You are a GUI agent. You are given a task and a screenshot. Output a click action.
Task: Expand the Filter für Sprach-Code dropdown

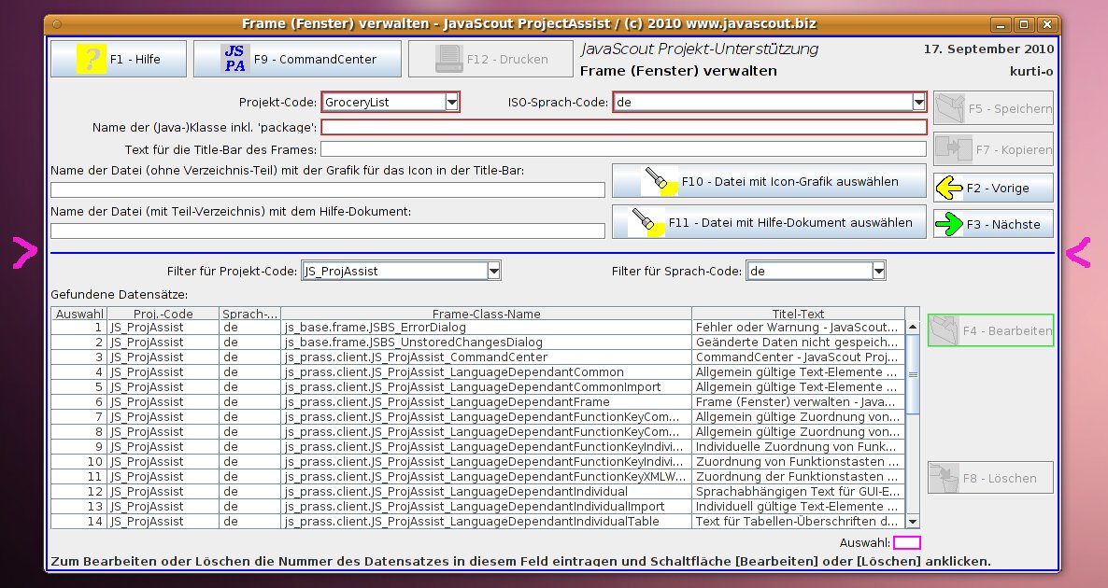tap(877, 271)
